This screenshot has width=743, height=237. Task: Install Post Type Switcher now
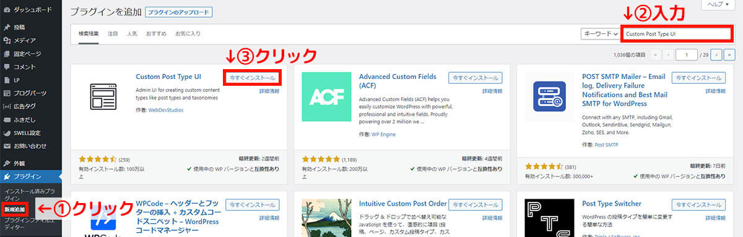point(698,204)
